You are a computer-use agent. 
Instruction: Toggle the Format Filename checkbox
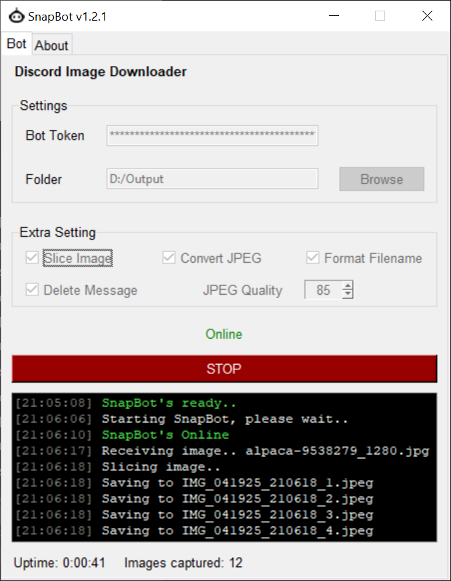[x=312, y=258]
